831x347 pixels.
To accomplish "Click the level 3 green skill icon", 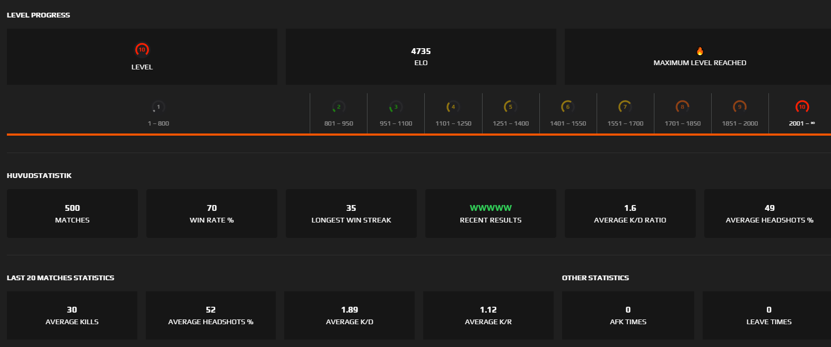I will (396, 107).
